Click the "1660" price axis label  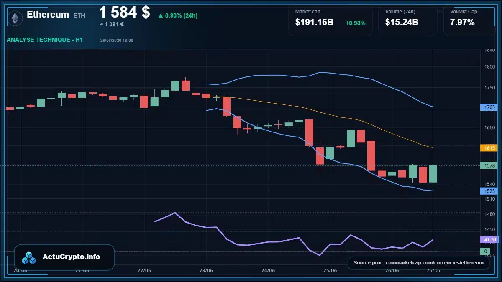click(489, 127)
